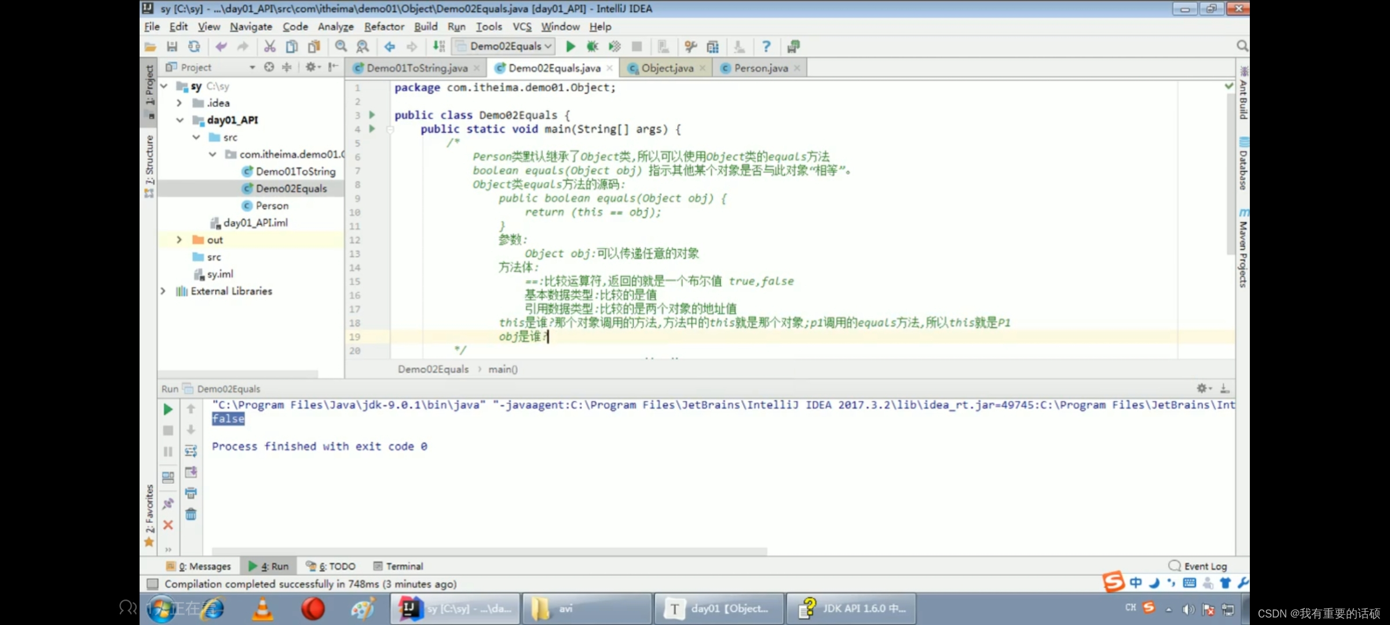This screenshot has width=1390, height=625.
Task: Open the VLC cone icon on the taskbar
Action: point(262,609)
